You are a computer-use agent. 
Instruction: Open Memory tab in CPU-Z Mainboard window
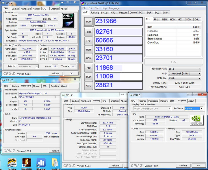pyautogui.click(x=37, y=86)
